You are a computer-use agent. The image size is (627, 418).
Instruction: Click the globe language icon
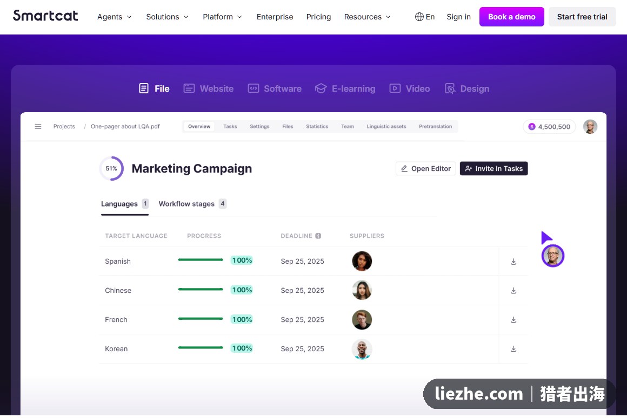click(x=419, y=17)
